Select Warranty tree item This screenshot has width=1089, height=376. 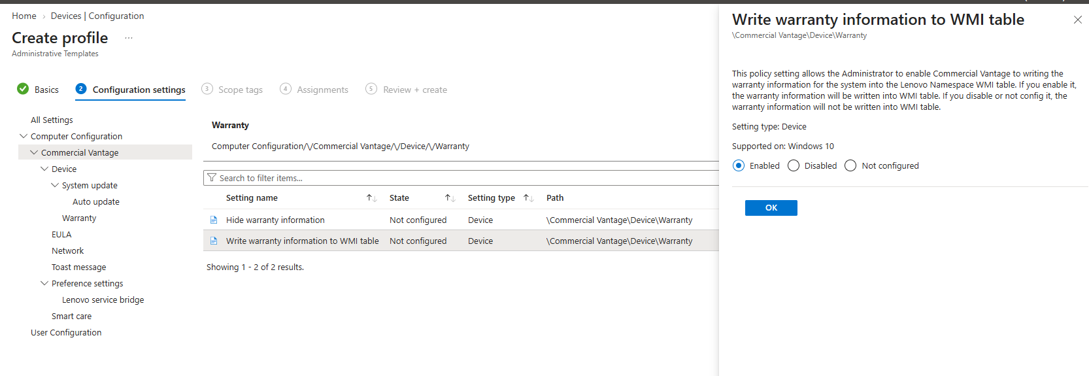click(x=79, y=218)
